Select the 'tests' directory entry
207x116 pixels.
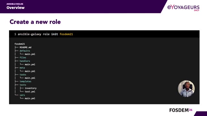[23, 85]
